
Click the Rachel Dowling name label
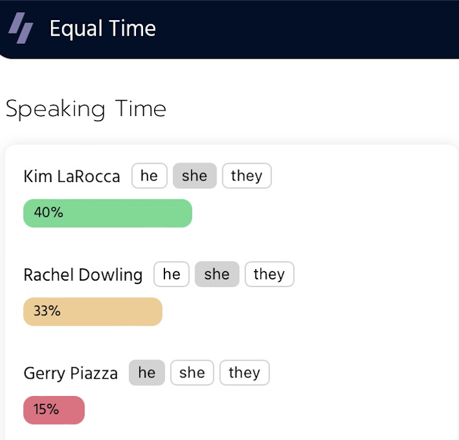83,275
